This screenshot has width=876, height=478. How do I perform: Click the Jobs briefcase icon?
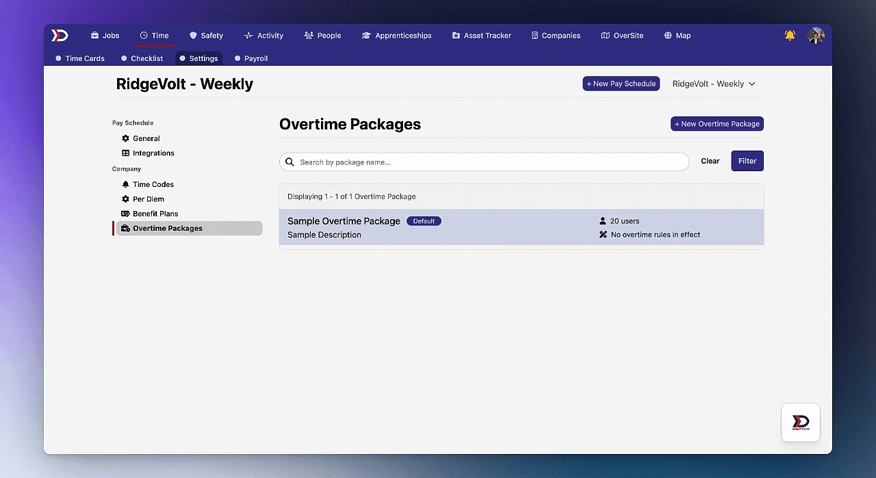coord(95,36)
